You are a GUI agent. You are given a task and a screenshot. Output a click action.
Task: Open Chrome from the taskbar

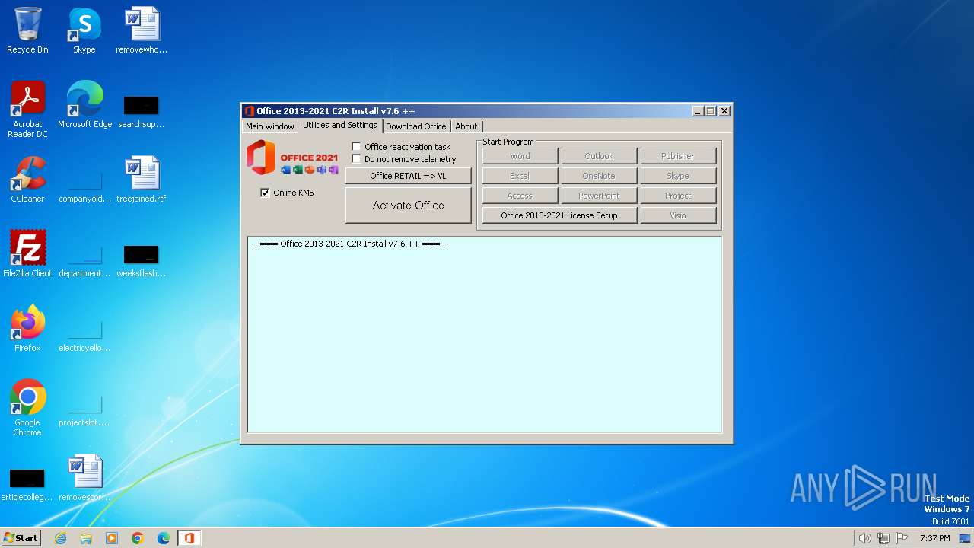click(138, 538)
